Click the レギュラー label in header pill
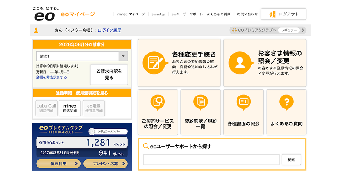The image size is (341, 178). click(289, 30)
